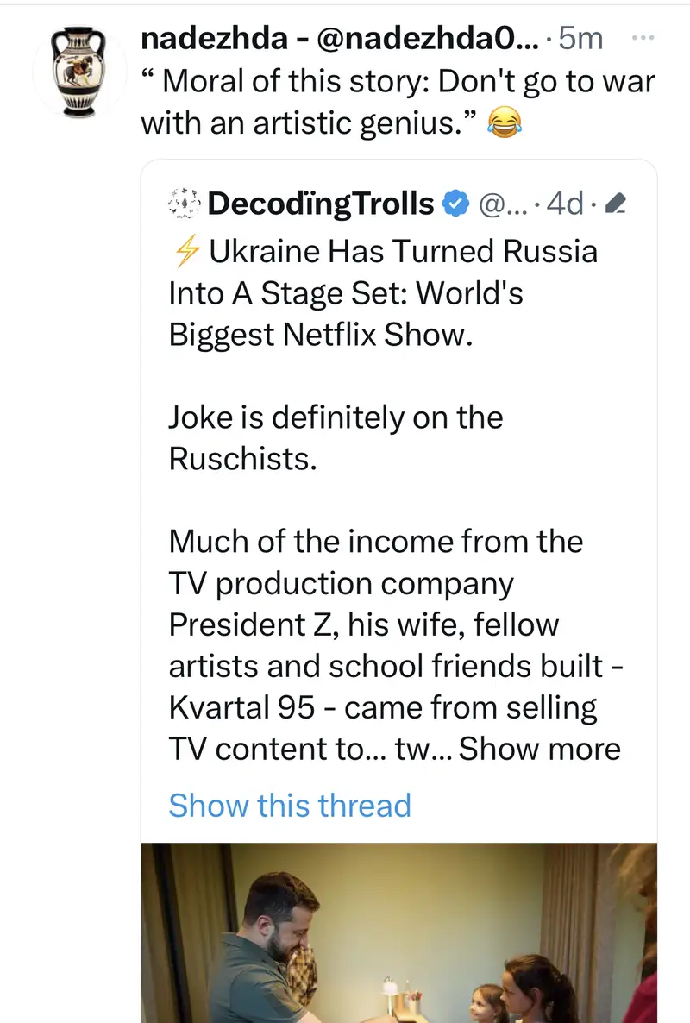Expand quoted tweet with Show more
The image size is (690, 1023).
pos(540,749)
